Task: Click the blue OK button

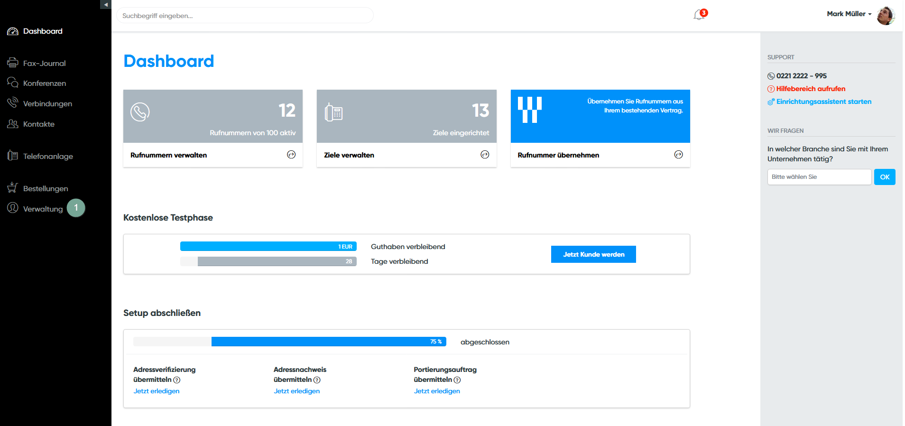Action: point(885,177)
